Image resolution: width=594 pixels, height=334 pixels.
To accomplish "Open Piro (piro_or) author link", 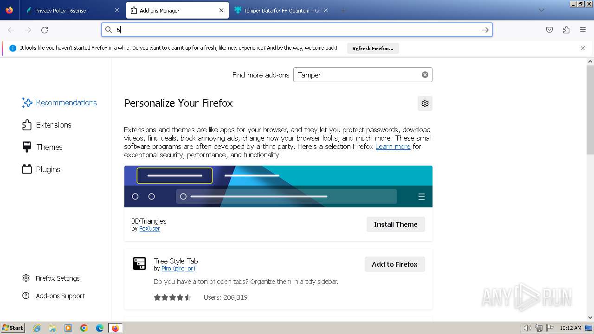I will (178, 269).
